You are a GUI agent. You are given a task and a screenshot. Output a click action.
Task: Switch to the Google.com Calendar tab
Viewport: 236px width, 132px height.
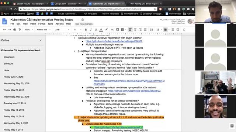[68, 4]
